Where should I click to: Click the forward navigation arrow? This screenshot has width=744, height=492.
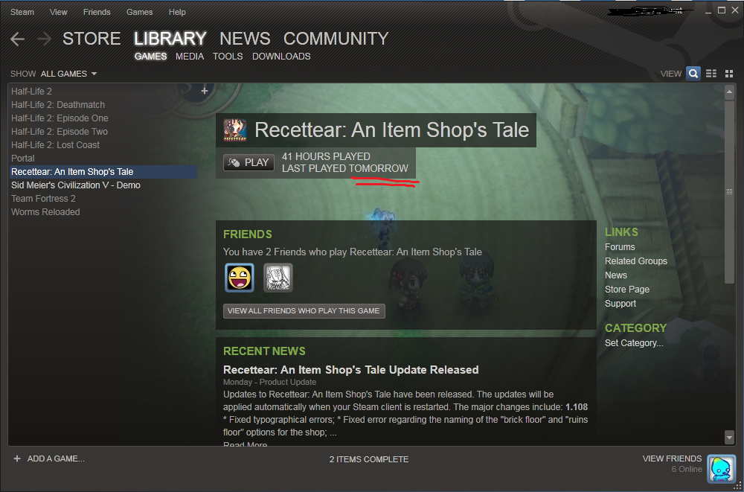[x=45, y=39]
